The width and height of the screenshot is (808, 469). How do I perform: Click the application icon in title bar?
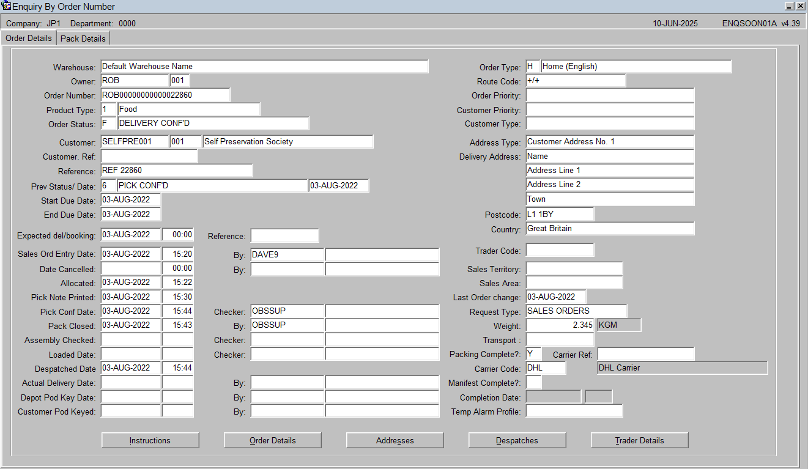click(6, 6)
